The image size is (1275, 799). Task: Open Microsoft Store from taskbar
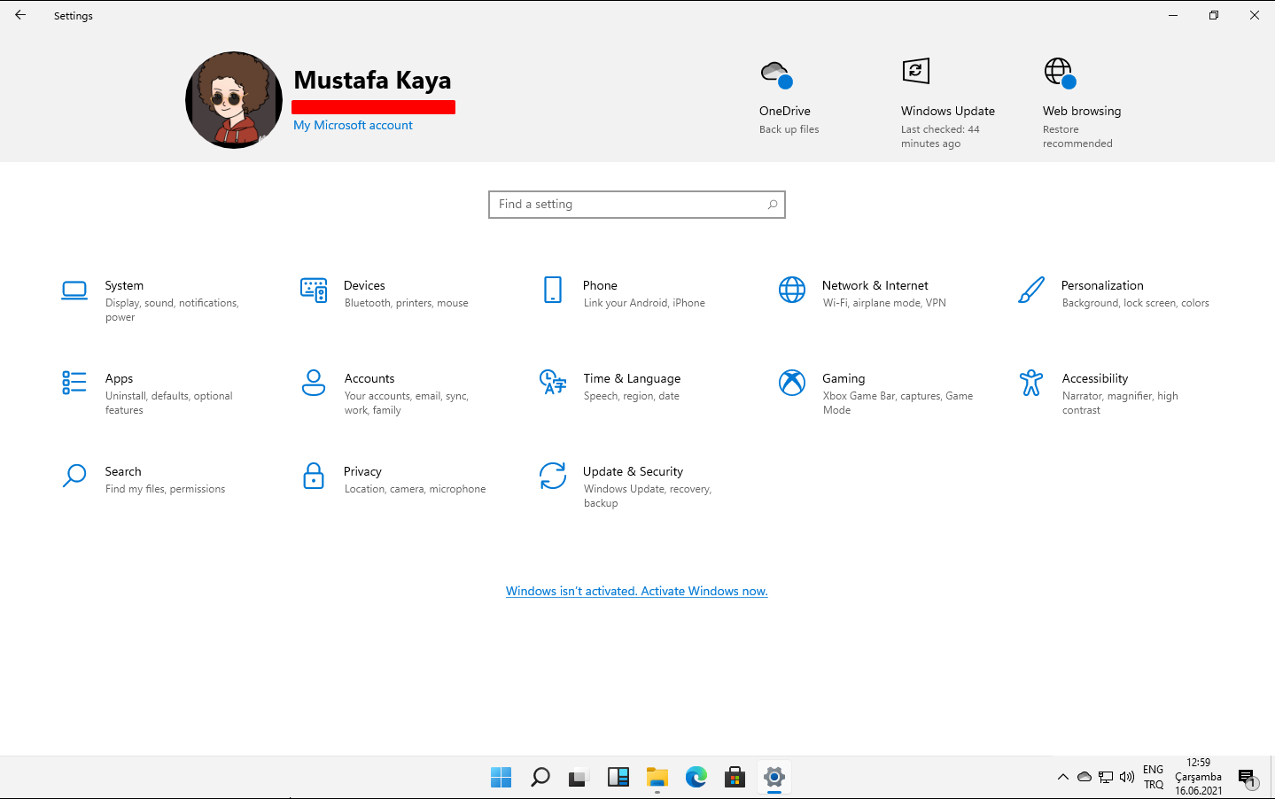(x=735, y=778)
